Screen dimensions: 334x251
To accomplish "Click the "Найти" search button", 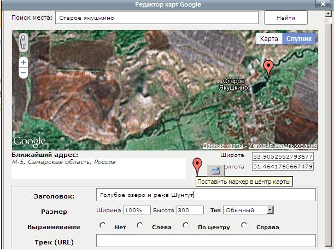I will pyautogui.click(x=290, y=17).
